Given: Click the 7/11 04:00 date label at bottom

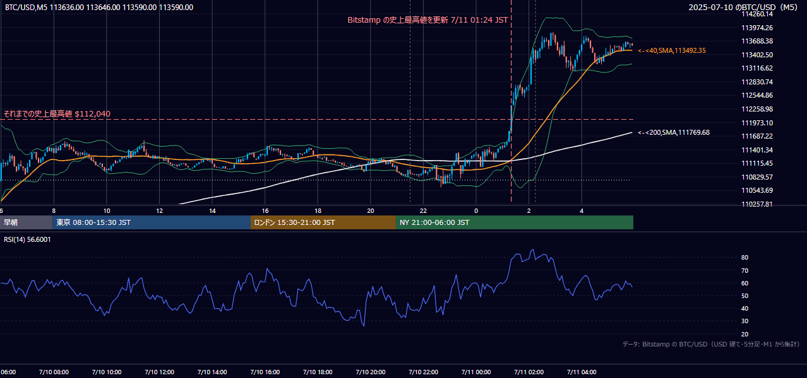Looking at the screenshot, I should (x=582, y=372).
